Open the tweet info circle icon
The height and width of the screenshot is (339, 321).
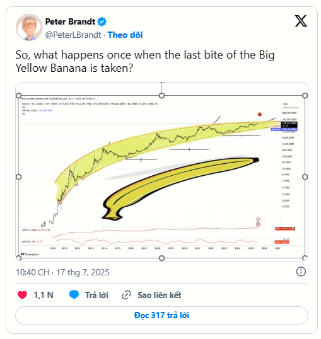point(301,272)
